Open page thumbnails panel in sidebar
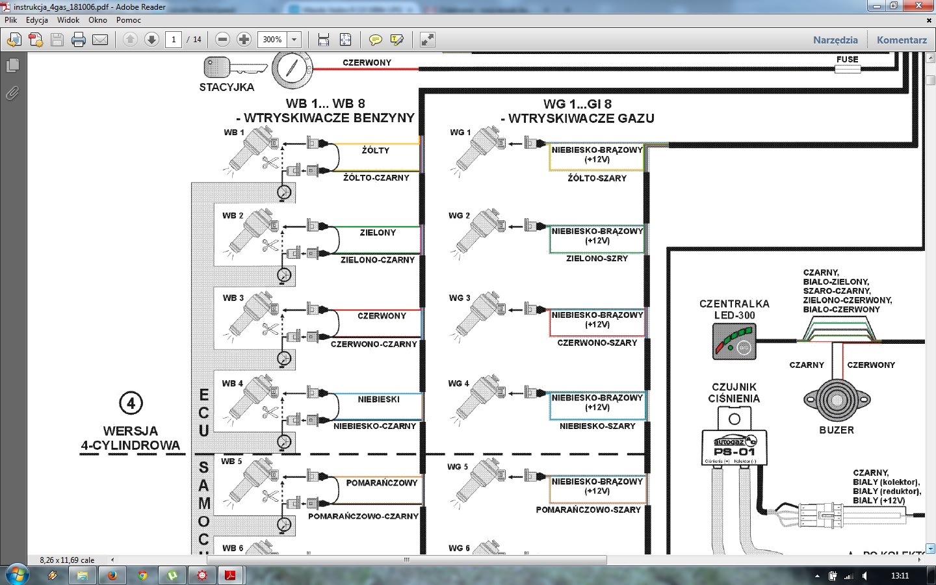This screenshot has height=585, width=936. [12, 66]
